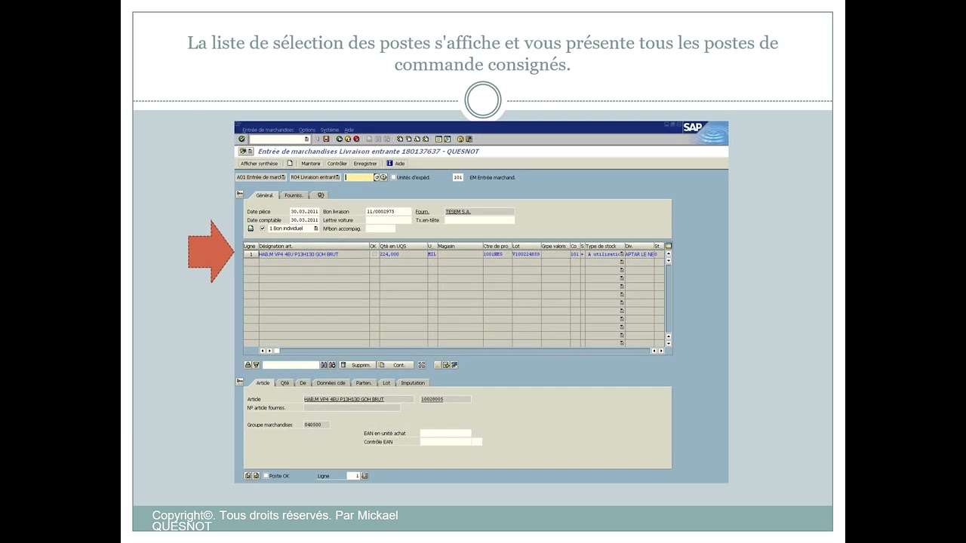The width and height of the screenshot is (966, 543).
Task: Open the Aide menu
Action: coord(349,130)
